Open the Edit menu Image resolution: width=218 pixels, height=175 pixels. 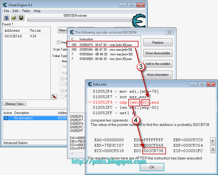point(16,11)
